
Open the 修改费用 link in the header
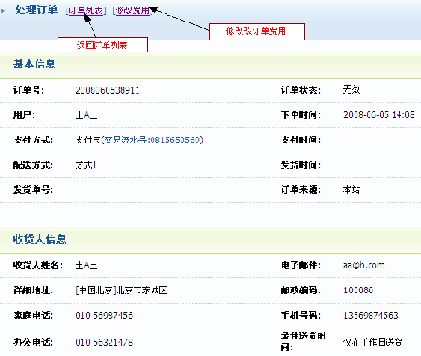[133, 10]
